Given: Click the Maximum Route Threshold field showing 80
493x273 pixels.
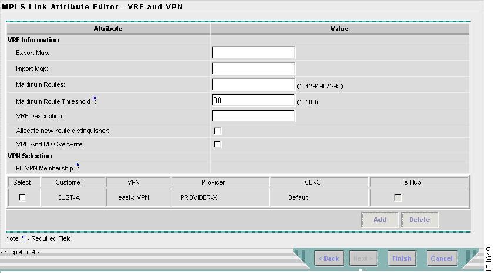Looking at the screenshot, I should click(x=253, y=100).
